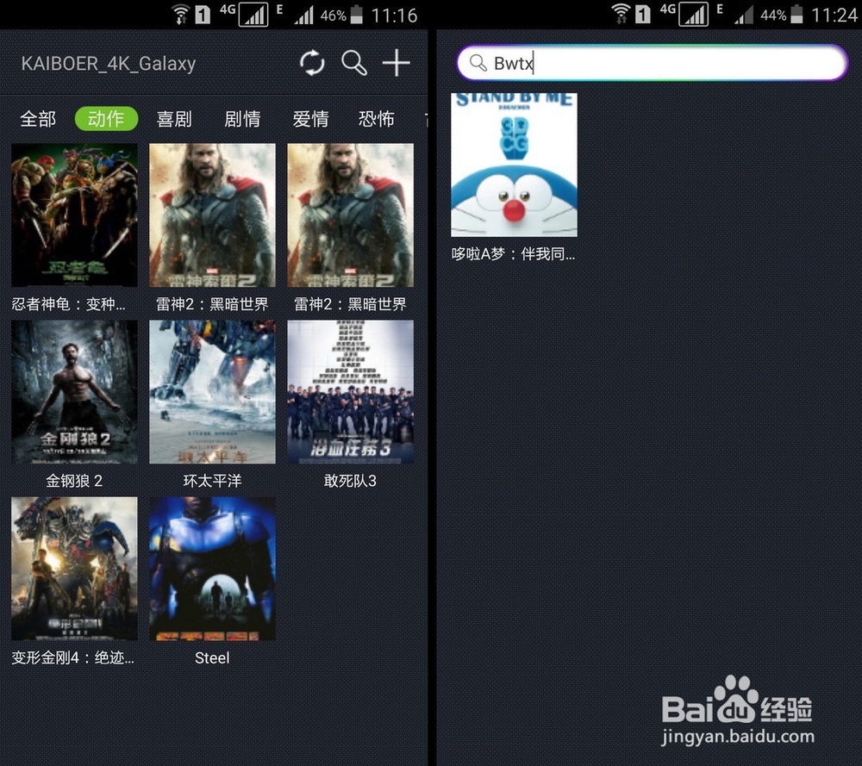Open 金钢狼 2 movie poster
Image resolution: width=862 pixels, height=766 pixels.
click(x=74, y=392)
